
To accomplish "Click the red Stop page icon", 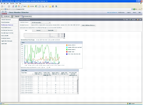I will tap(13, 6).
